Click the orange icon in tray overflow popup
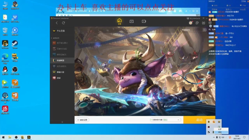The width and height of the screenshot is (249, 140). (214, 122)
